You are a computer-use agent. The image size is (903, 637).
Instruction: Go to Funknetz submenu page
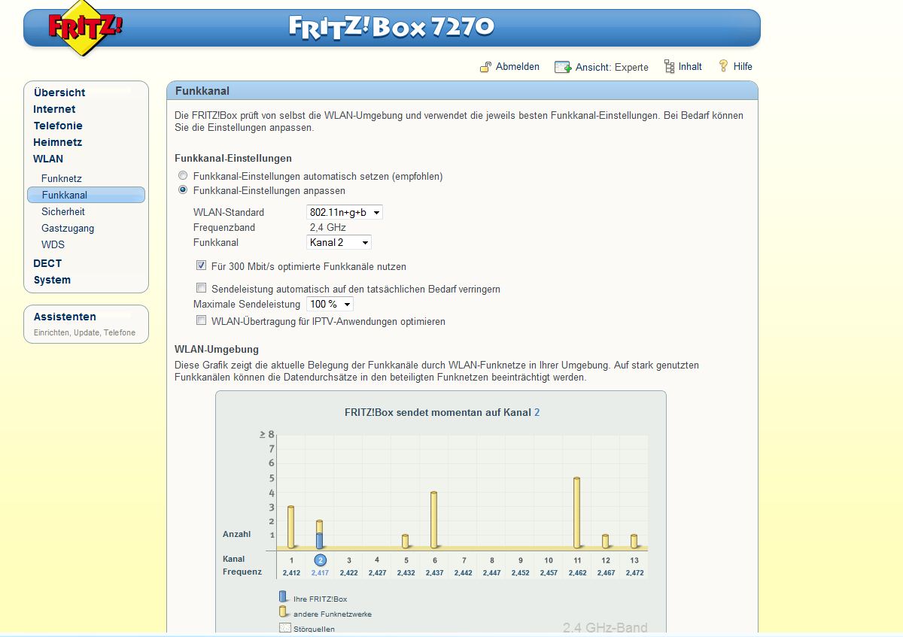pos(62,178)
